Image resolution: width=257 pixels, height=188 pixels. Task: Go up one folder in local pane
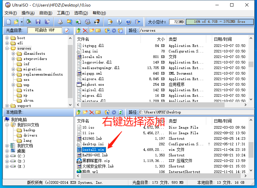(79, 112)
